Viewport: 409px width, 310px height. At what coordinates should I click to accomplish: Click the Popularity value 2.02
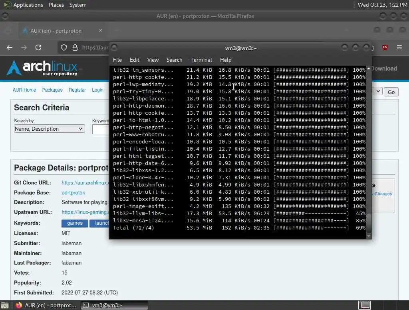tap(67, 283)
